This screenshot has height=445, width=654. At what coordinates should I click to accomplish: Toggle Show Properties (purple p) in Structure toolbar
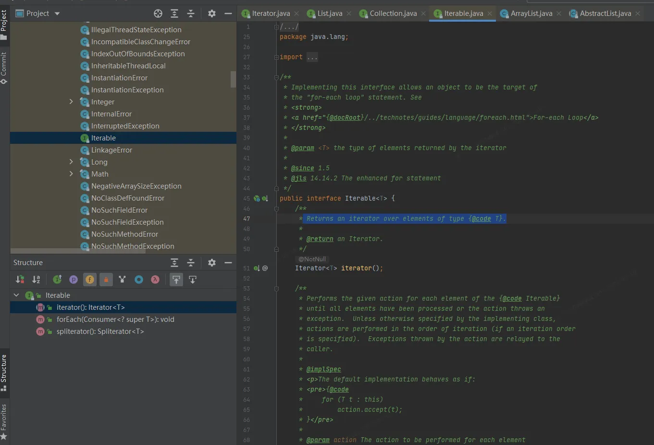(x=74, y=280)
